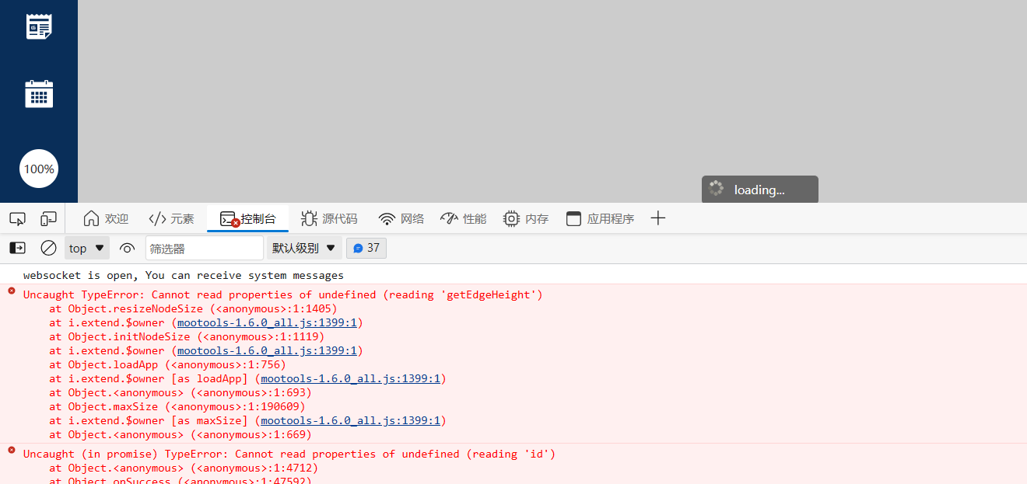Activate the inspect element picker icon

(17, 219)
